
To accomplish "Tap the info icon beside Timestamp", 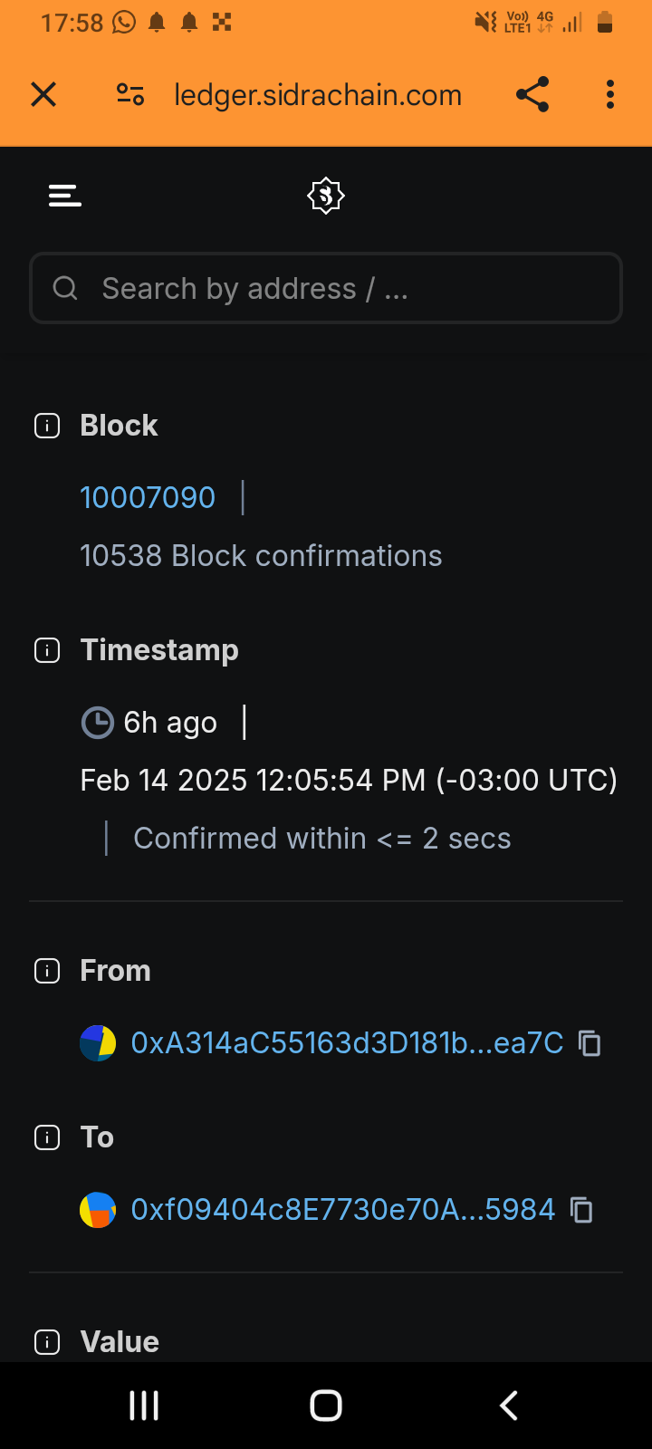I will [x=47, y=650].
